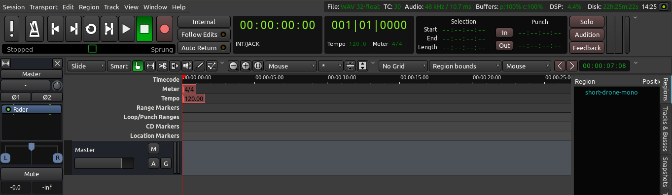Toggle the Audition indicator button

[587, 34]
